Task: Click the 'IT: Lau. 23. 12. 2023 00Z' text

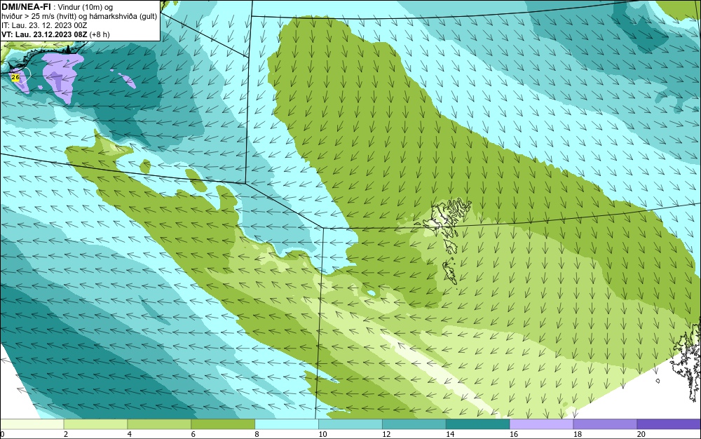Action: point(44,25)
